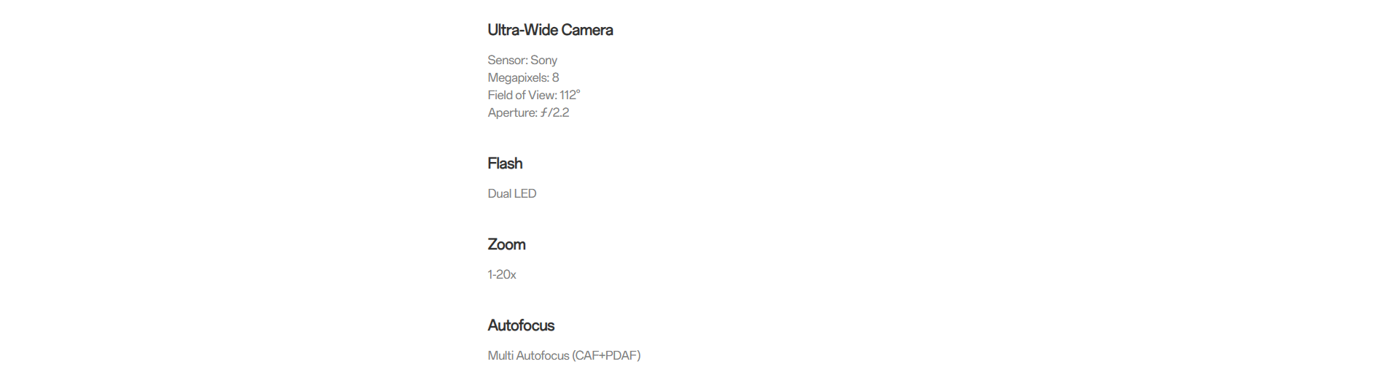The width and height of the screenshot is (1378, 375).
Task: Click the Ultra-Wide Camera heading
Action: pyautogui.click(x=550, y=30)
